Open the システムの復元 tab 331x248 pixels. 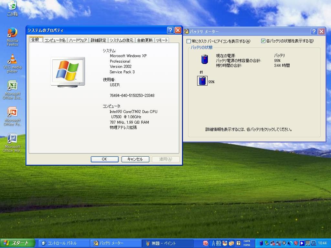[x=122, y=40]
